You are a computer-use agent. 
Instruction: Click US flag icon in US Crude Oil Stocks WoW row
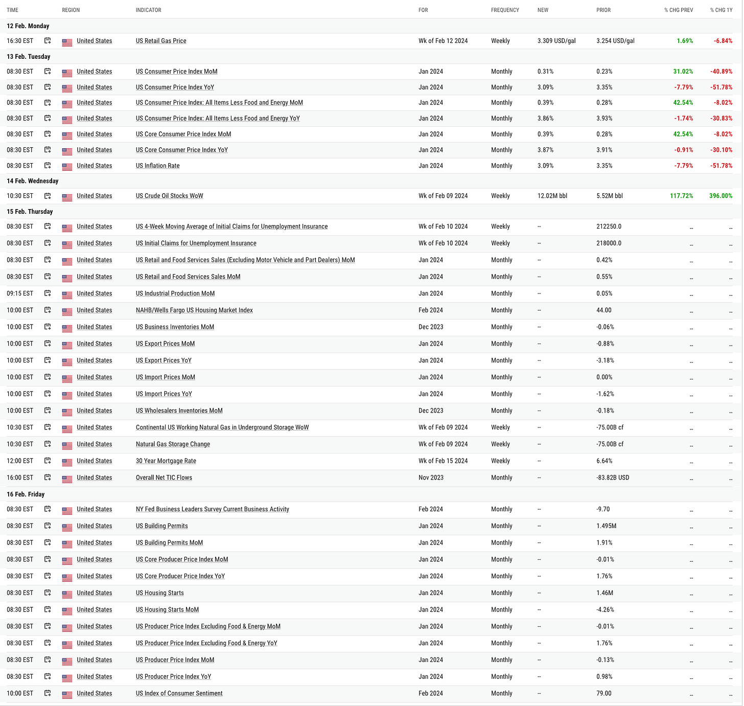click(67, 197)
